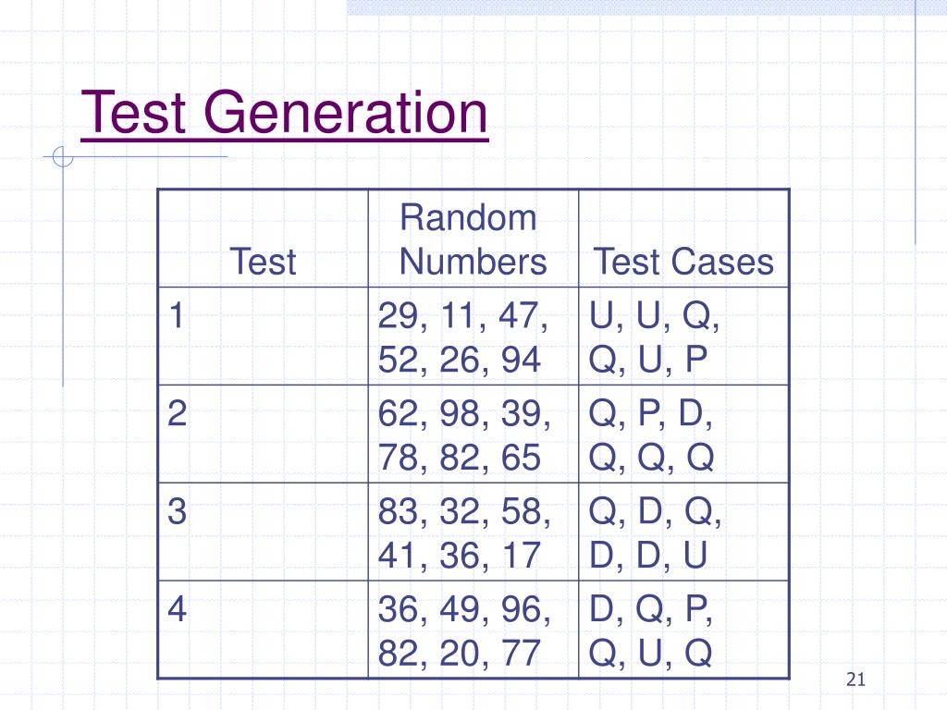The image size is (947, 710).
Task: Select the Test column header
Action: (263, 239)
